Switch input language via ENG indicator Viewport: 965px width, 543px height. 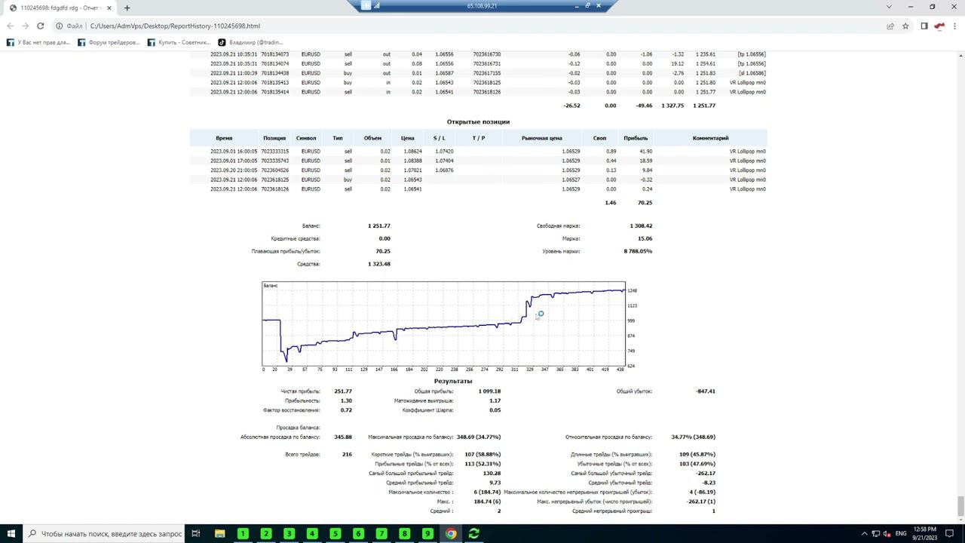tap(901, 533)
